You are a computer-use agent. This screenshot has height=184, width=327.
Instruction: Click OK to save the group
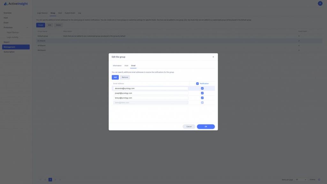point(206,126)
